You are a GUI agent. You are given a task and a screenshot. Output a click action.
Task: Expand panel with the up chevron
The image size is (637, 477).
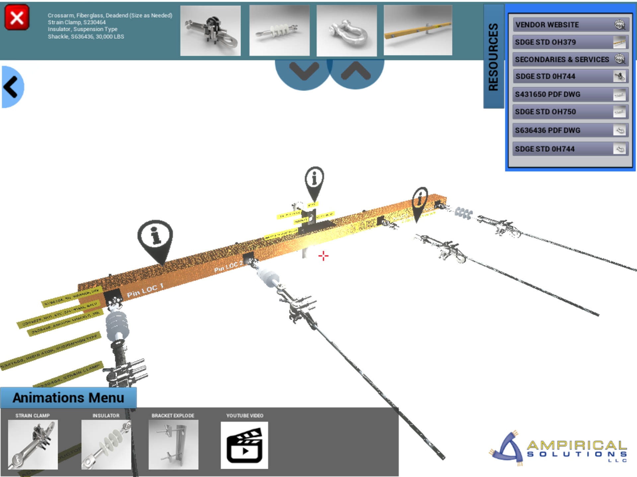pyautogui.click(x=356, y=71)
